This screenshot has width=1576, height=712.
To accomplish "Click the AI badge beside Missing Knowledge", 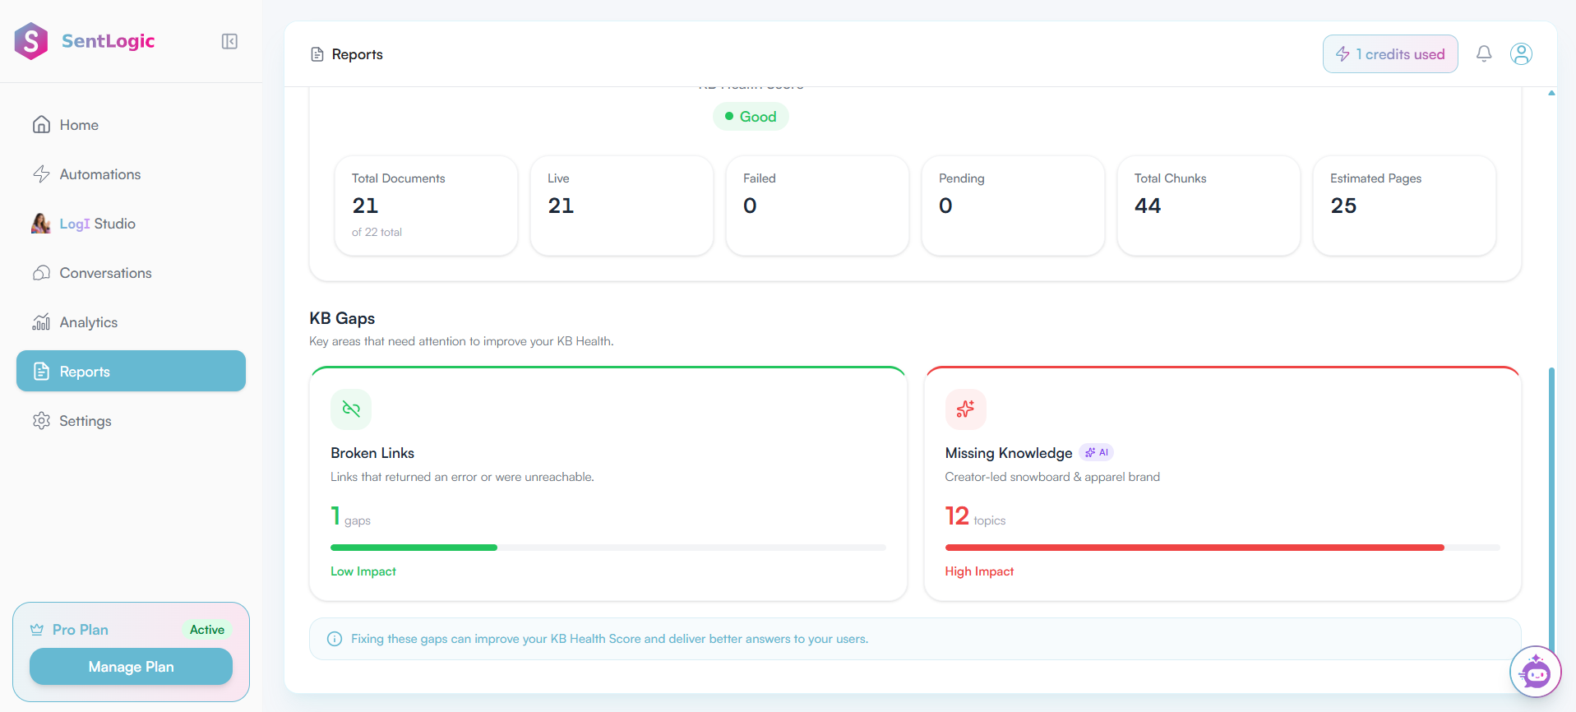I will coord(1097,452).
